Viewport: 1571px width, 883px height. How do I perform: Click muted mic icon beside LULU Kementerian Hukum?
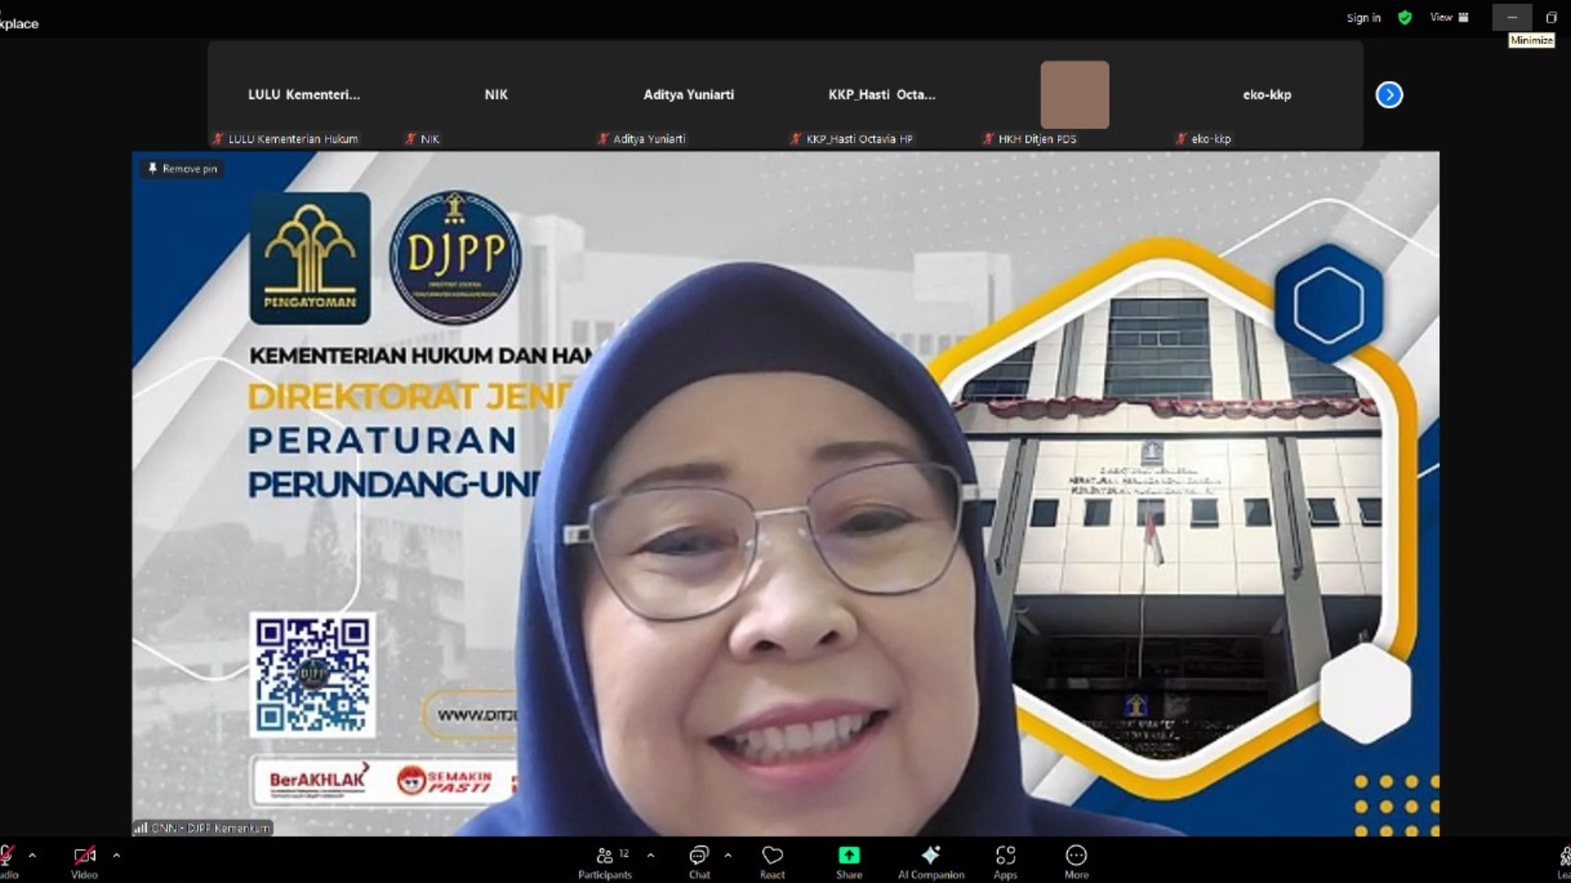218,139
